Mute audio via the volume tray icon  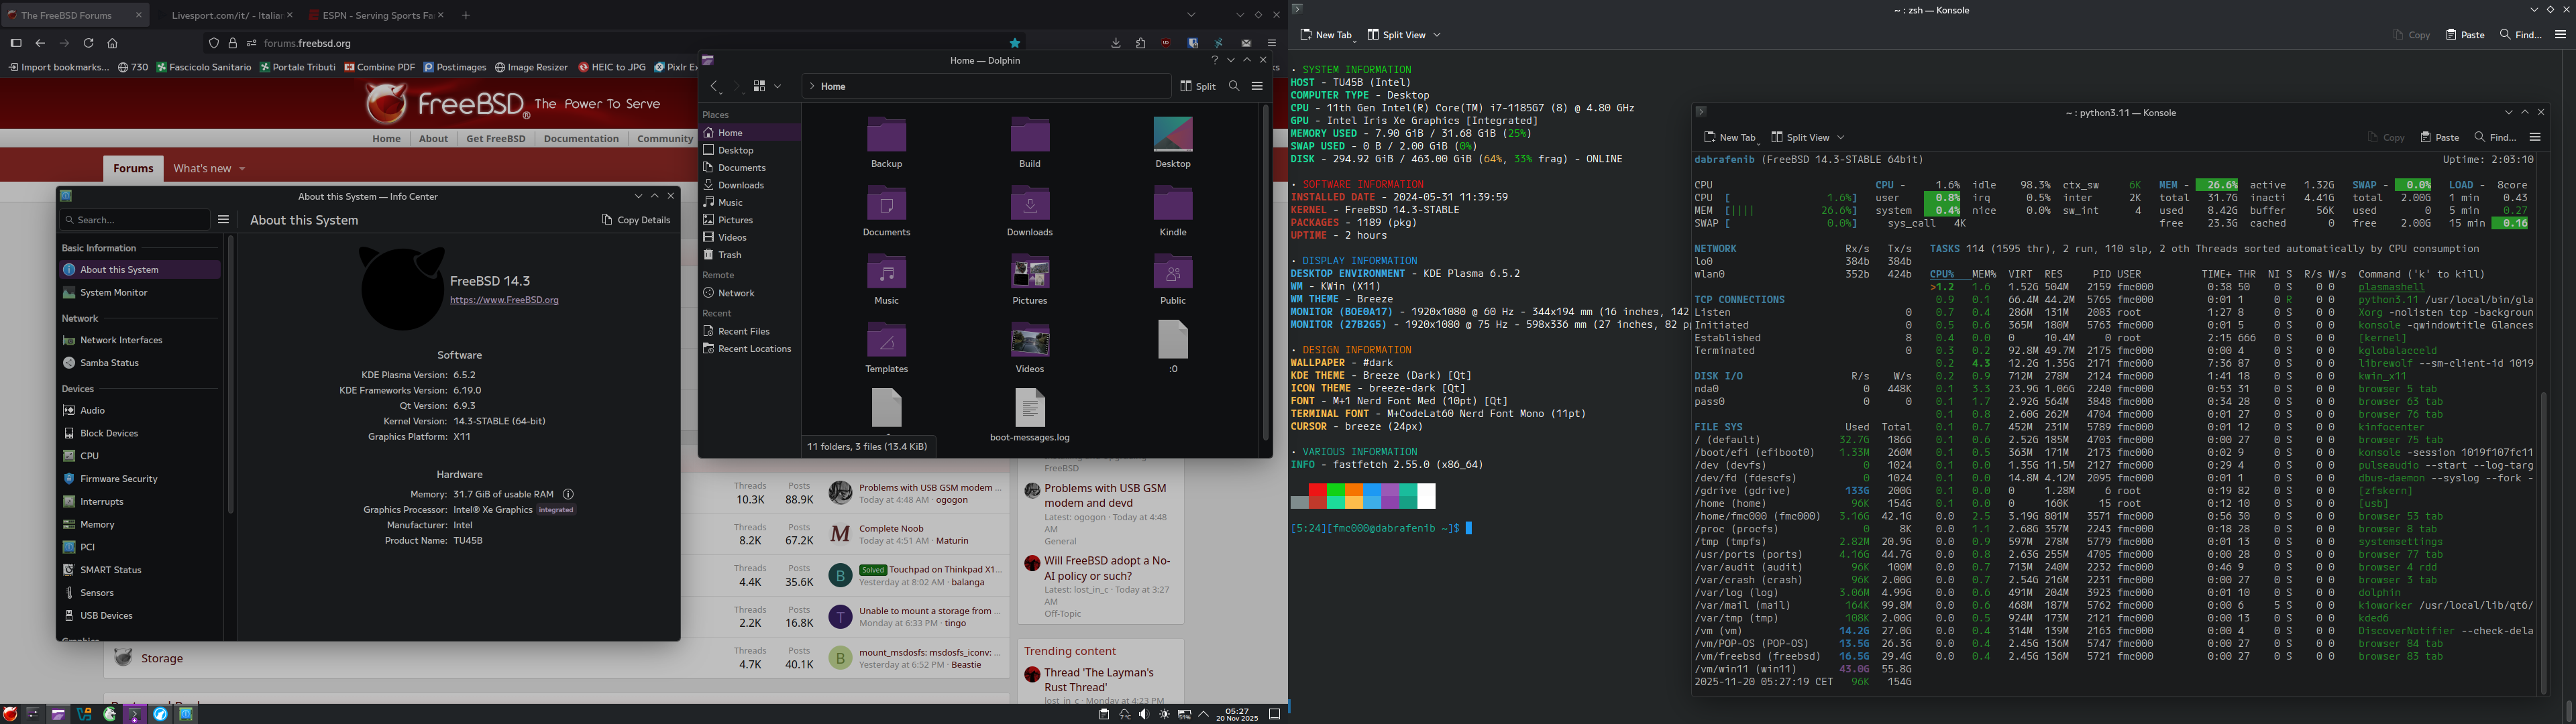1143,714
